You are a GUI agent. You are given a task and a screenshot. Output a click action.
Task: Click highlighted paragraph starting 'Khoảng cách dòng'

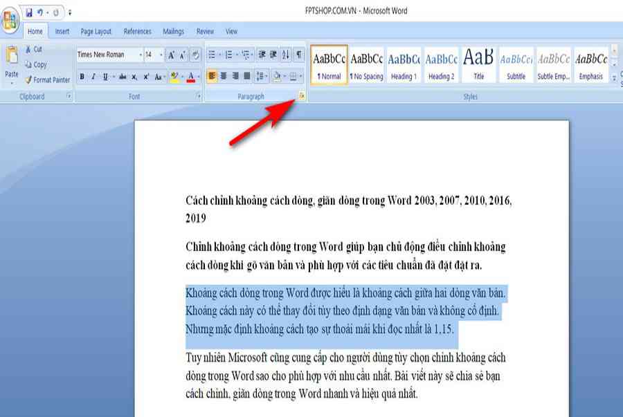coord(345,311)
